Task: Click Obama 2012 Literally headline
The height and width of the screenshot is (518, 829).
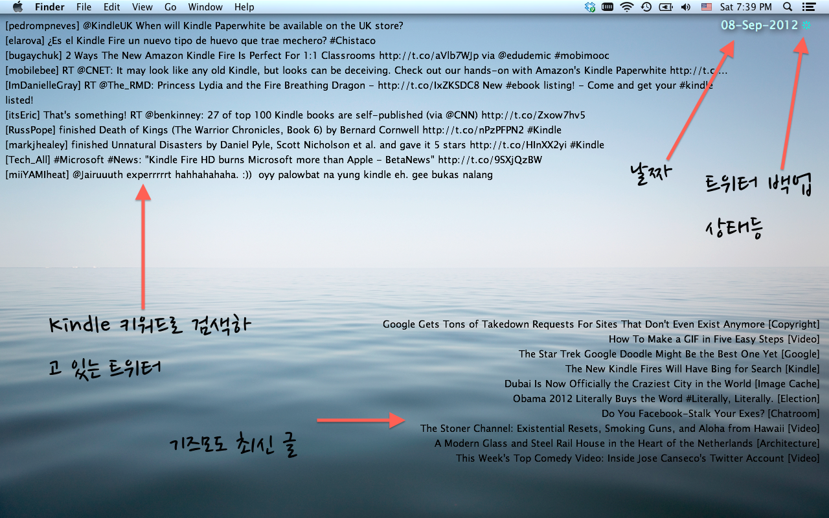Action: (x=666, y=399)
